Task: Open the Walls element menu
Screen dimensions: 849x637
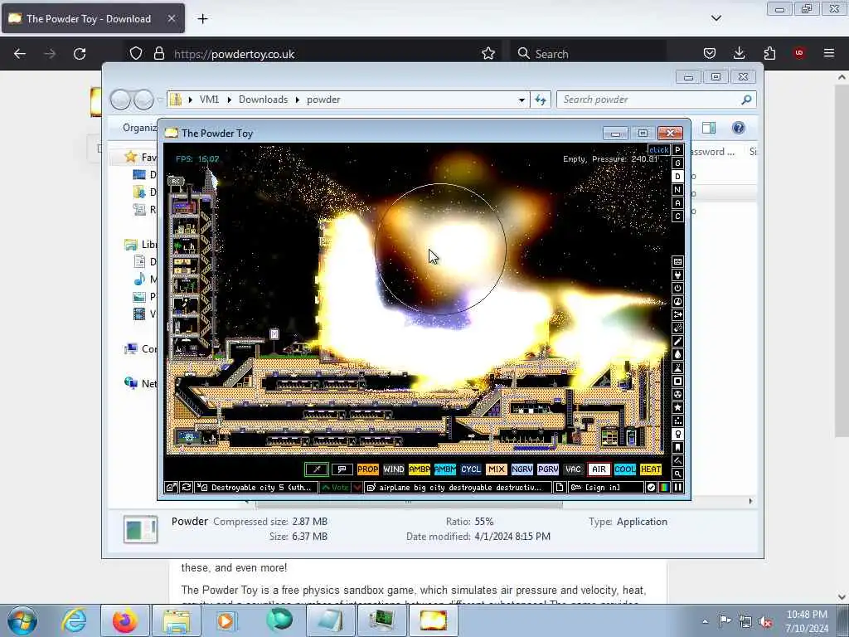Action: (x=677, y=261)
